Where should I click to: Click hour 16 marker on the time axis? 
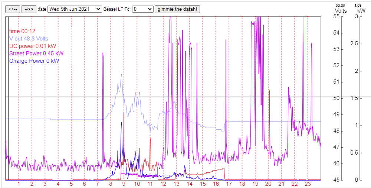tap(216, 184)
